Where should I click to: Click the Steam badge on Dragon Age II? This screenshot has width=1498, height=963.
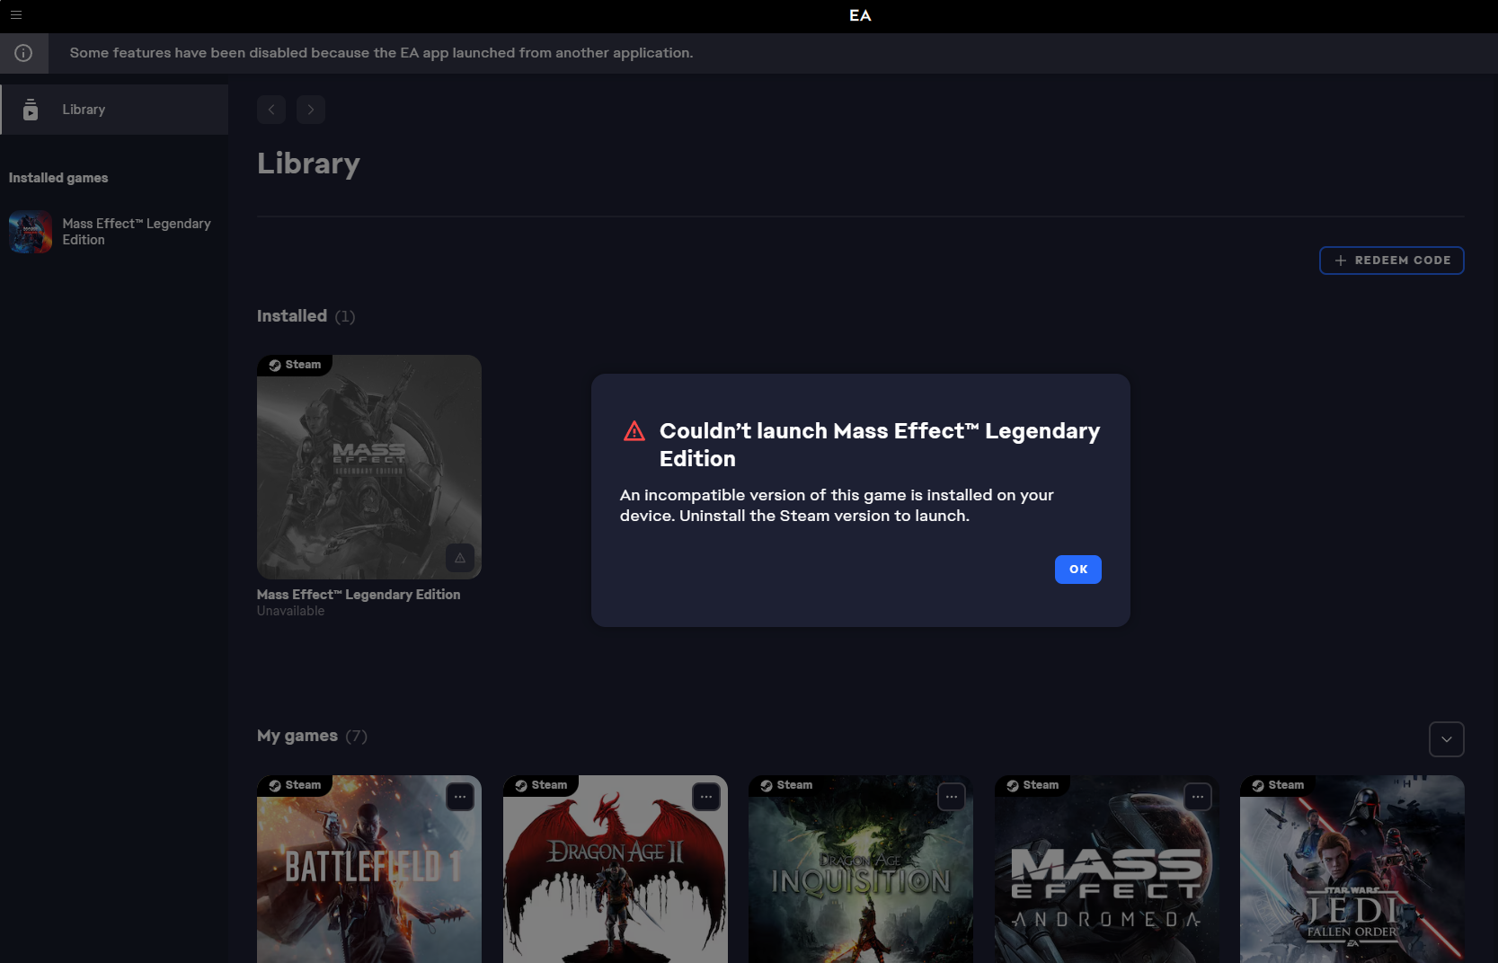point(541,785)
